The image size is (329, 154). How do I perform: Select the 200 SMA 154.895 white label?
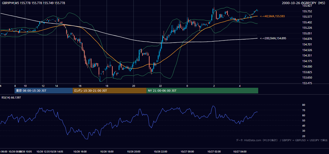pyautogui.click(x=273, y=38)
